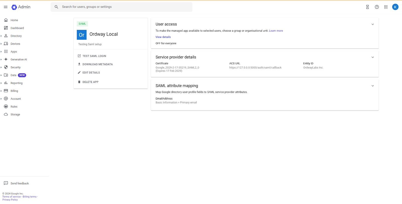Click the Directory person icon
This screenshot has height=204, width=402.
[6, 36]
